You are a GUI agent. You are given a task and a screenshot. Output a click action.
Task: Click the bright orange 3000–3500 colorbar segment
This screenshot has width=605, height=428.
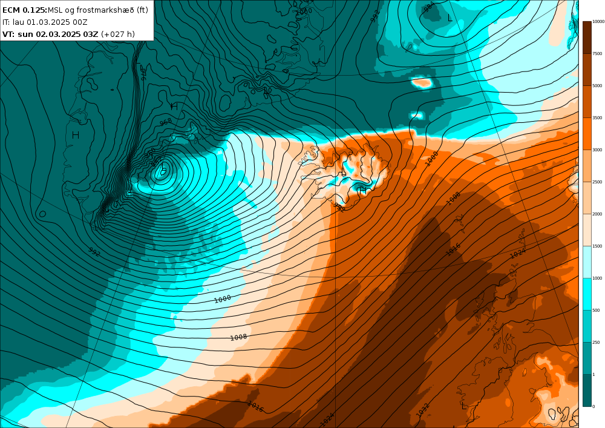coord(587,134)
